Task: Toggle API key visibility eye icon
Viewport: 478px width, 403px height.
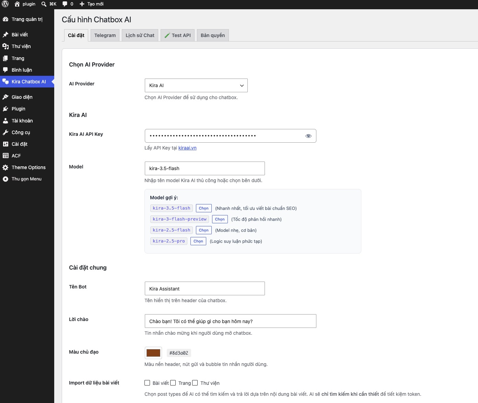Action: click(x=308, y=136)
